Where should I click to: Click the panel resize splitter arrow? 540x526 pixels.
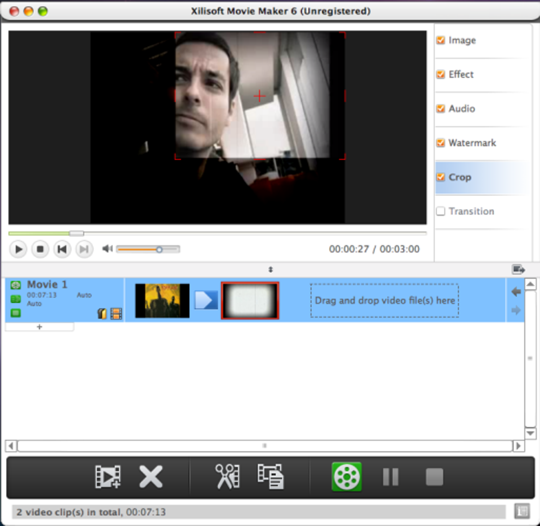click(271, 269)
